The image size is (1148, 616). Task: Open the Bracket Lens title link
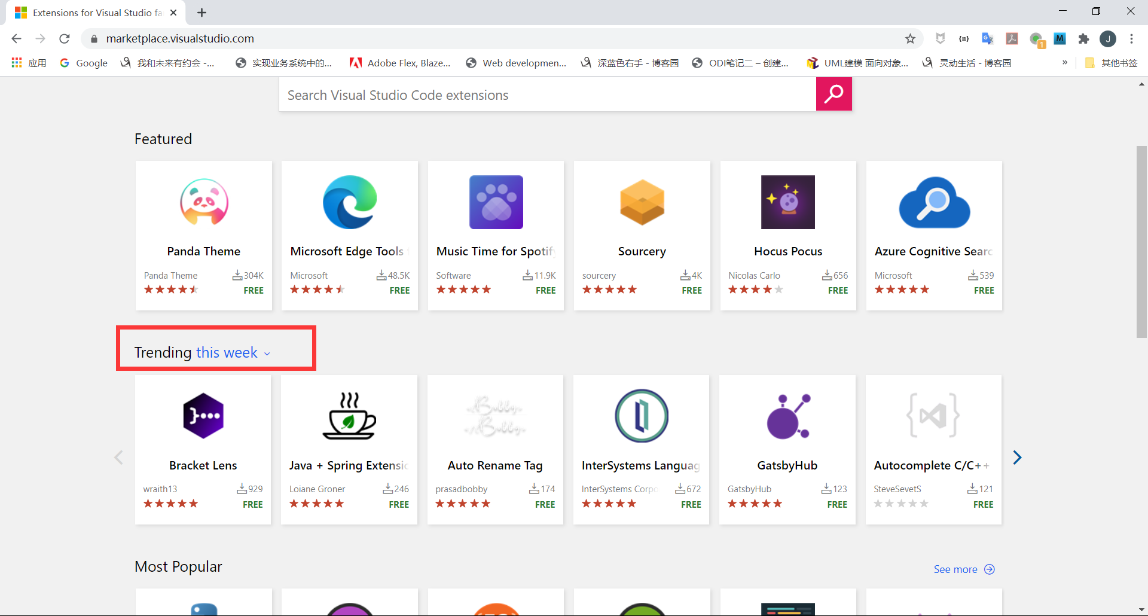tap(203, 465)
